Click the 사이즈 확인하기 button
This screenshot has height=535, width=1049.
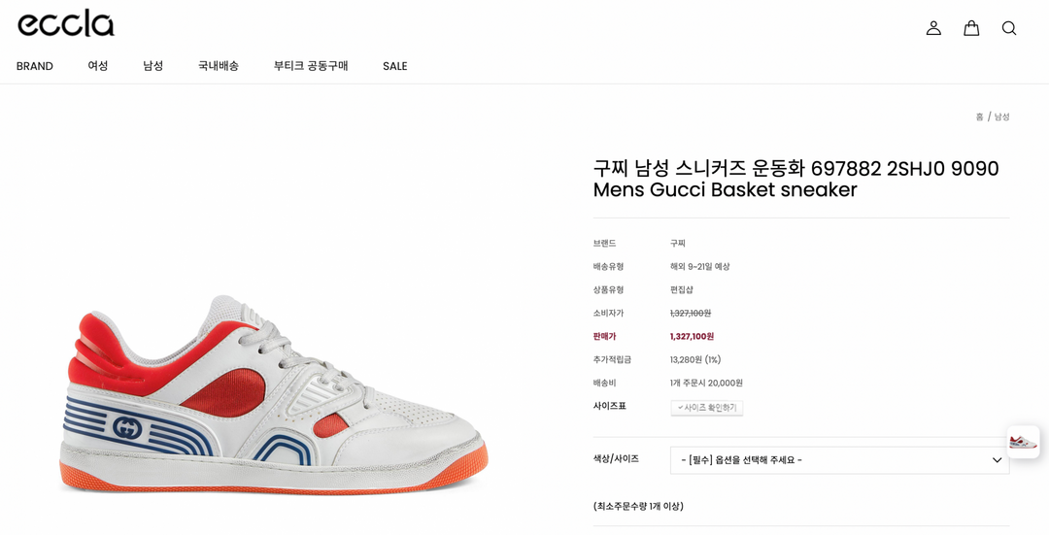(x=706, y=407)
